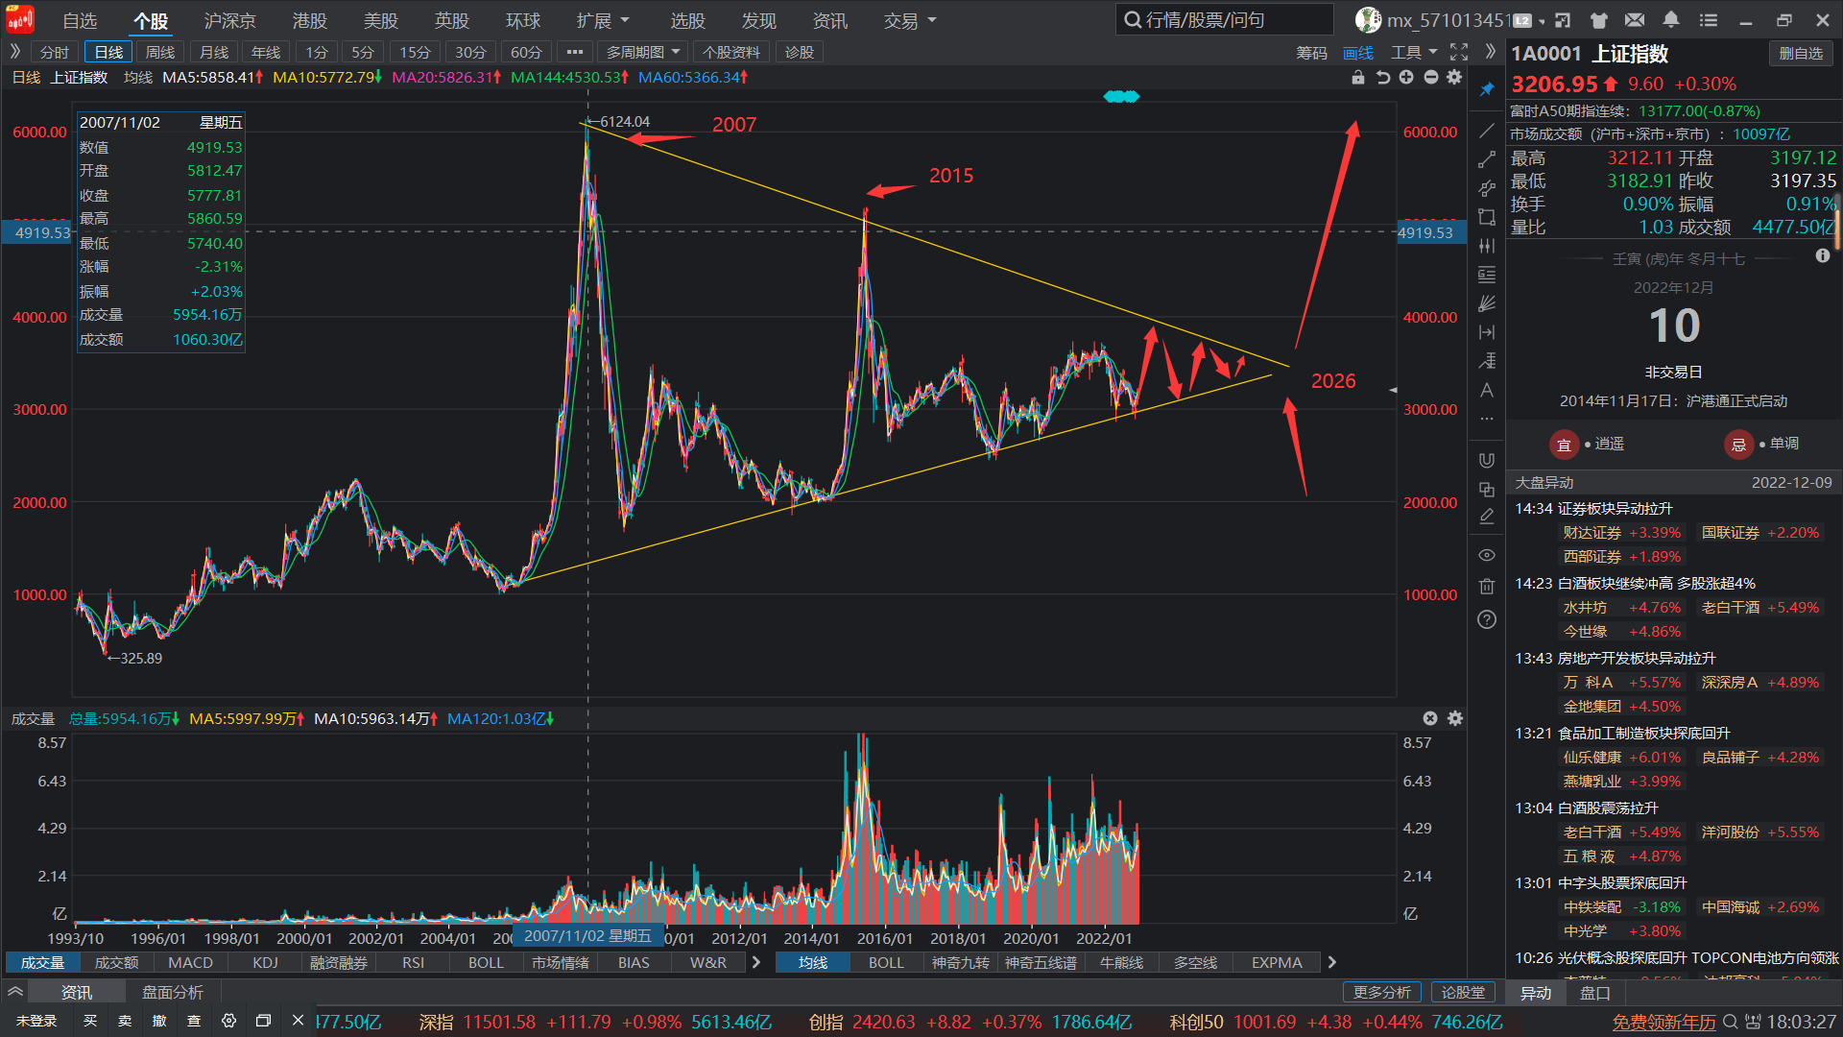Close the volume sub-chart panel

click(x=1430, y=718)
